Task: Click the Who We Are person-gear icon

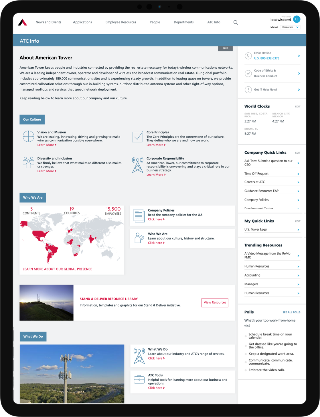Action: [x=139, y=238]
